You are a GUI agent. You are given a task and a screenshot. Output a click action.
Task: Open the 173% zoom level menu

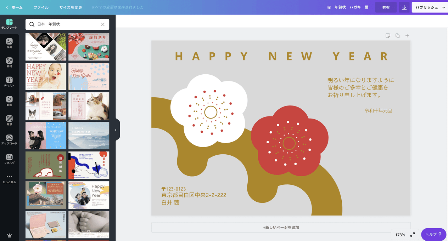tap(400, 235)
